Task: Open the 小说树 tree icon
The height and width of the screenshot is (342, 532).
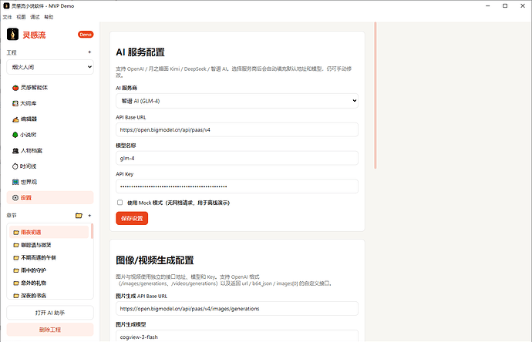Action: click(15, 135)
